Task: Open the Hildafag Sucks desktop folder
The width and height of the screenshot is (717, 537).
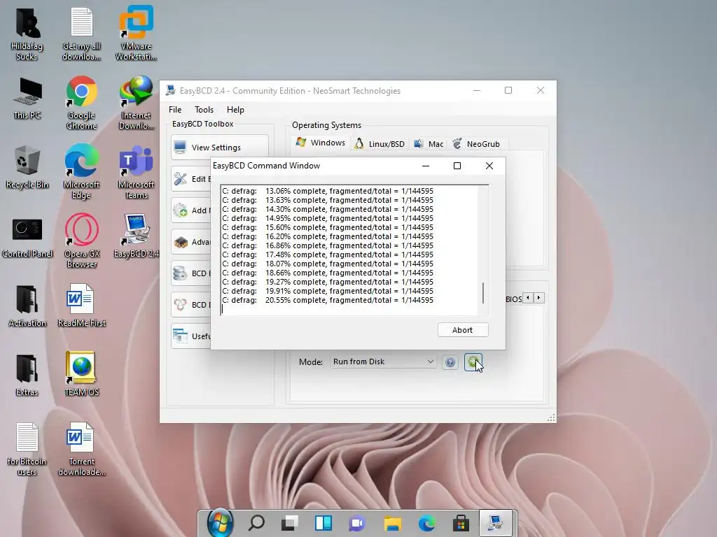Action: [x=27, y=35]
